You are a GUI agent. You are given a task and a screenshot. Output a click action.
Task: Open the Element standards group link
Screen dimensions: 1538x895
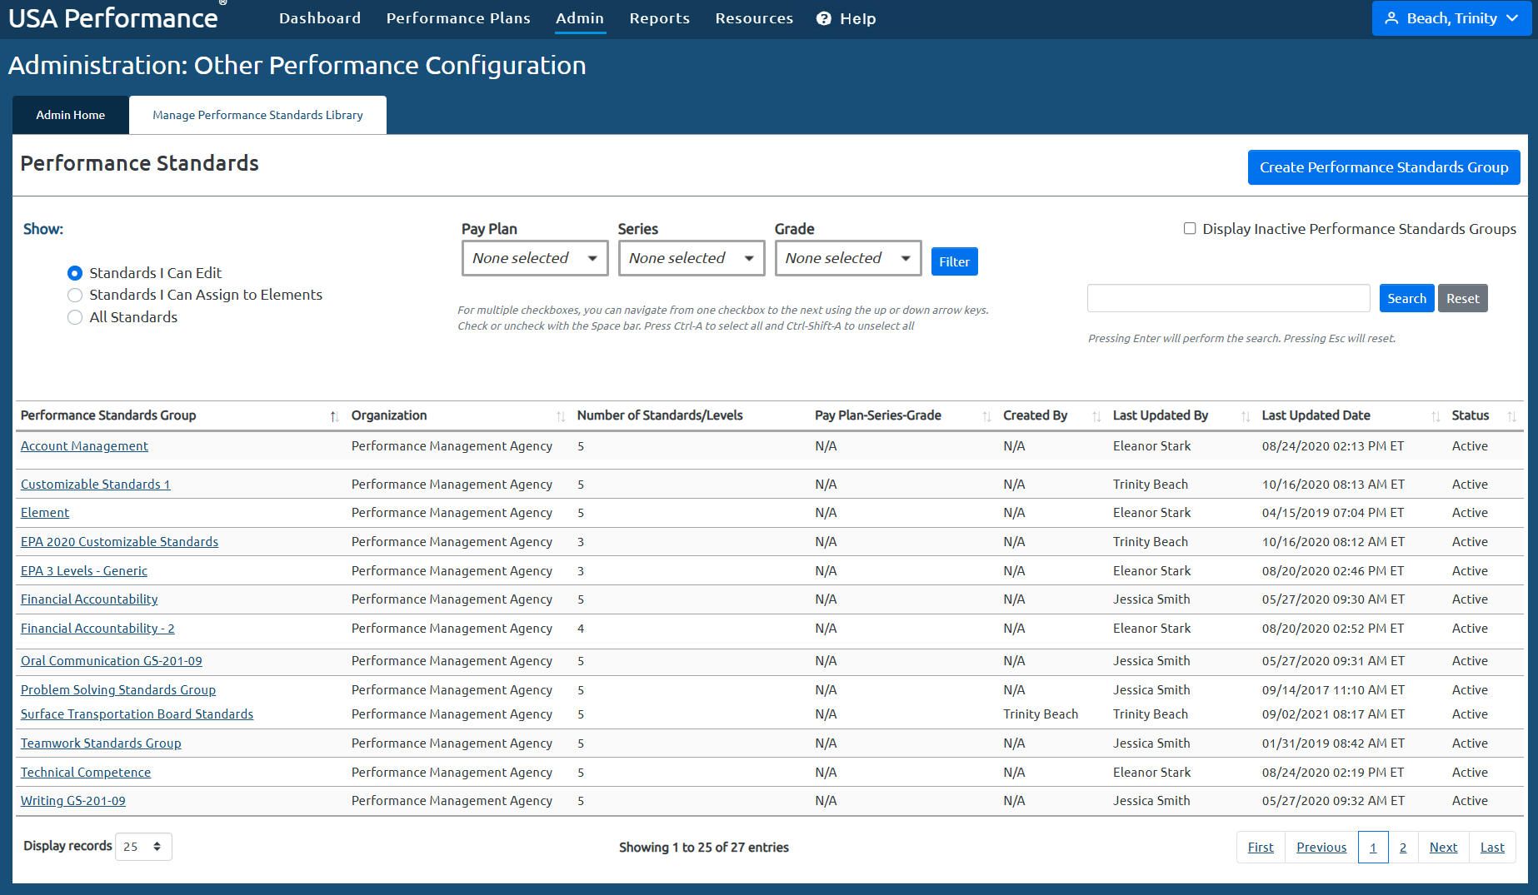pyautogui.click(x=45, y=513)
